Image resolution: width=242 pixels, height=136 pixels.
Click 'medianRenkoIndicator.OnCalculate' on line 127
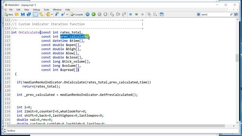point(54,82)
